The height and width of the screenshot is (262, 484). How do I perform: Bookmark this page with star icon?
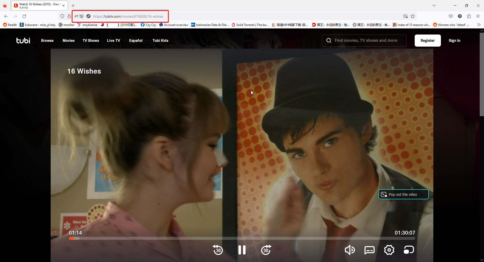pos(413,16)
